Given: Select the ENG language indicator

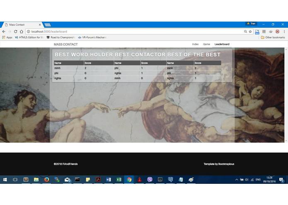Looking at the screenshot, I should pos(258,180).
